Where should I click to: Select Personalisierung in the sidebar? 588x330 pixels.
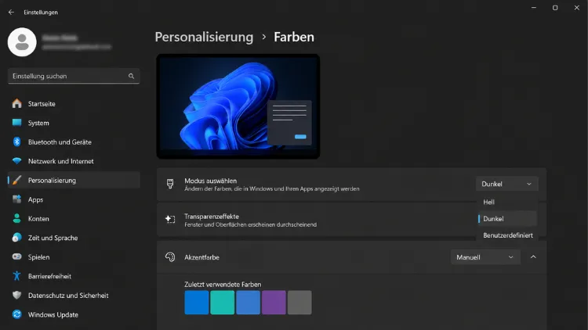[74, 180]
